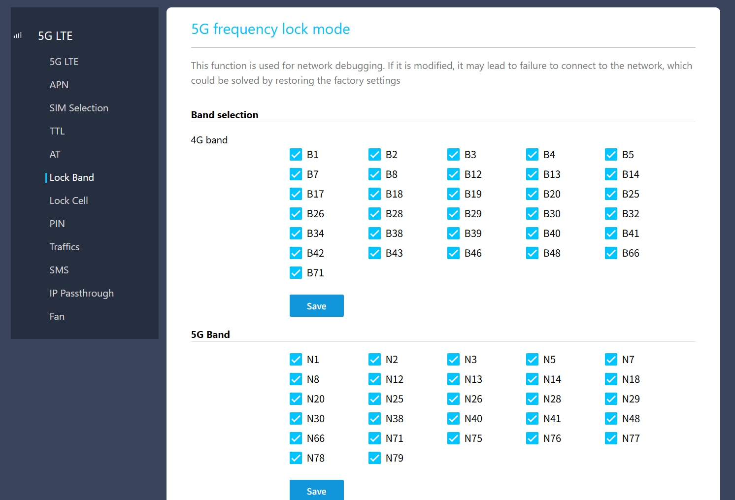This screenshot has height=500, width=735.
Task: Save the 4G band selection
Action: click(x=317, y=306)
